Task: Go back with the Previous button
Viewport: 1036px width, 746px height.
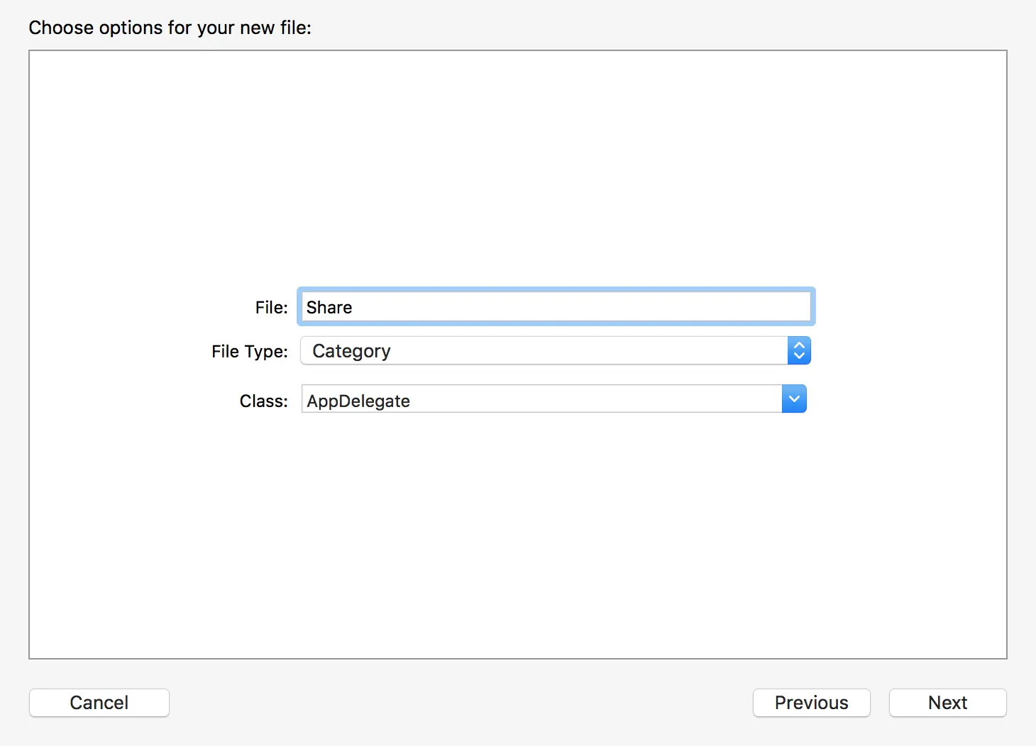Action: click(811, 703)
